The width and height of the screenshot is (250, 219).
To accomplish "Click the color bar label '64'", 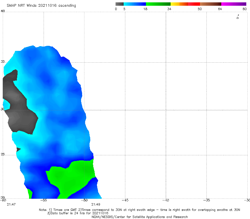I will (x=220, y=9).
